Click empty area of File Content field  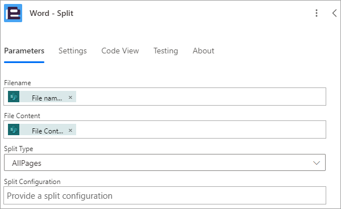[200, 129]
